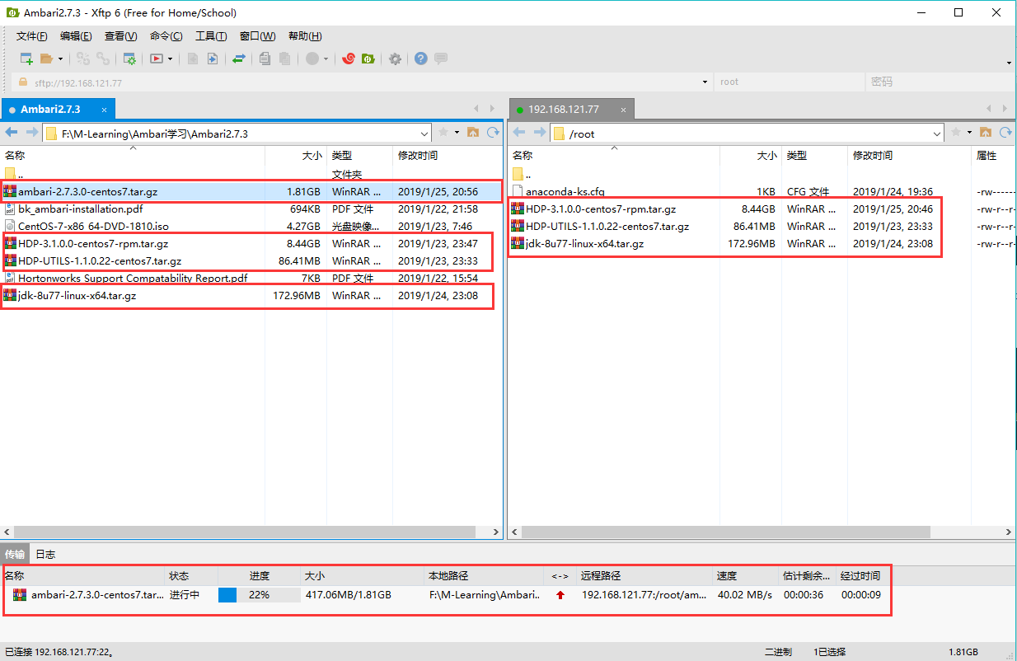Open the remote /root path dropdown
This screenshot has width=1017, height=661.
[937, 133]
